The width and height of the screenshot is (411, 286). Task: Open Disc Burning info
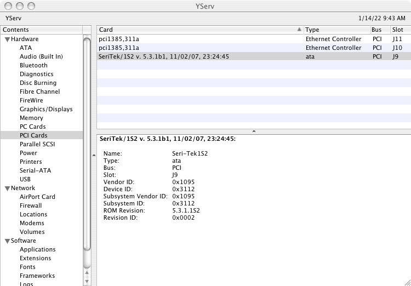click(x=38, y=83)
